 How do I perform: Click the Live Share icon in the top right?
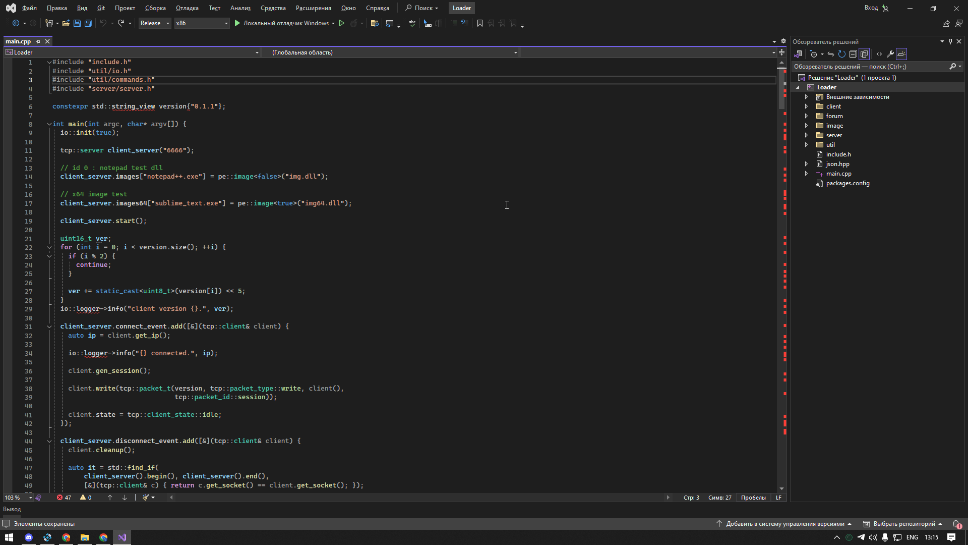946,23
